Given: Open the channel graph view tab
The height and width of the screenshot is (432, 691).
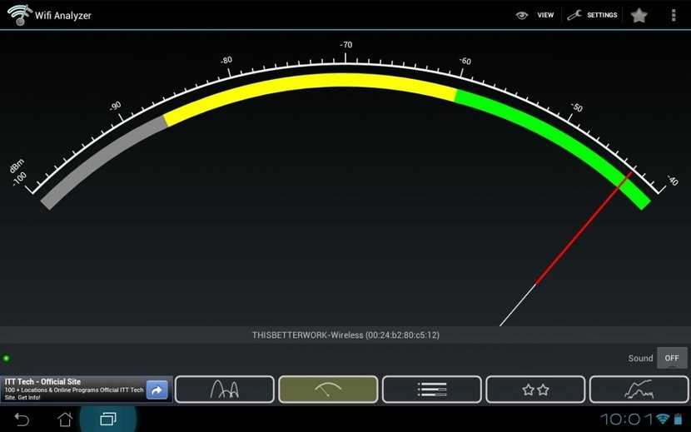Looking at the screenshot, I should coord(224,389).
